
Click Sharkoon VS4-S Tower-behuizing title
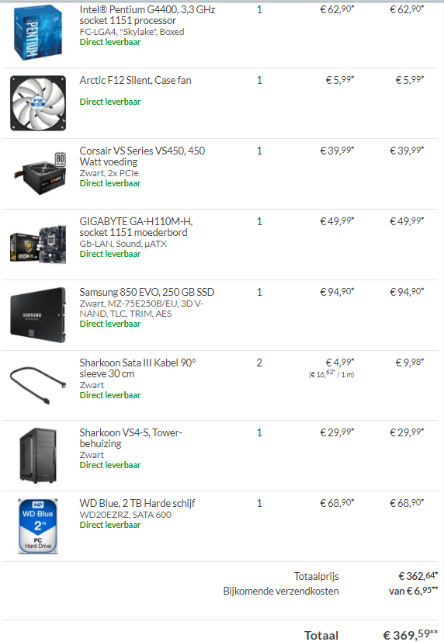[x=131, y=438]
